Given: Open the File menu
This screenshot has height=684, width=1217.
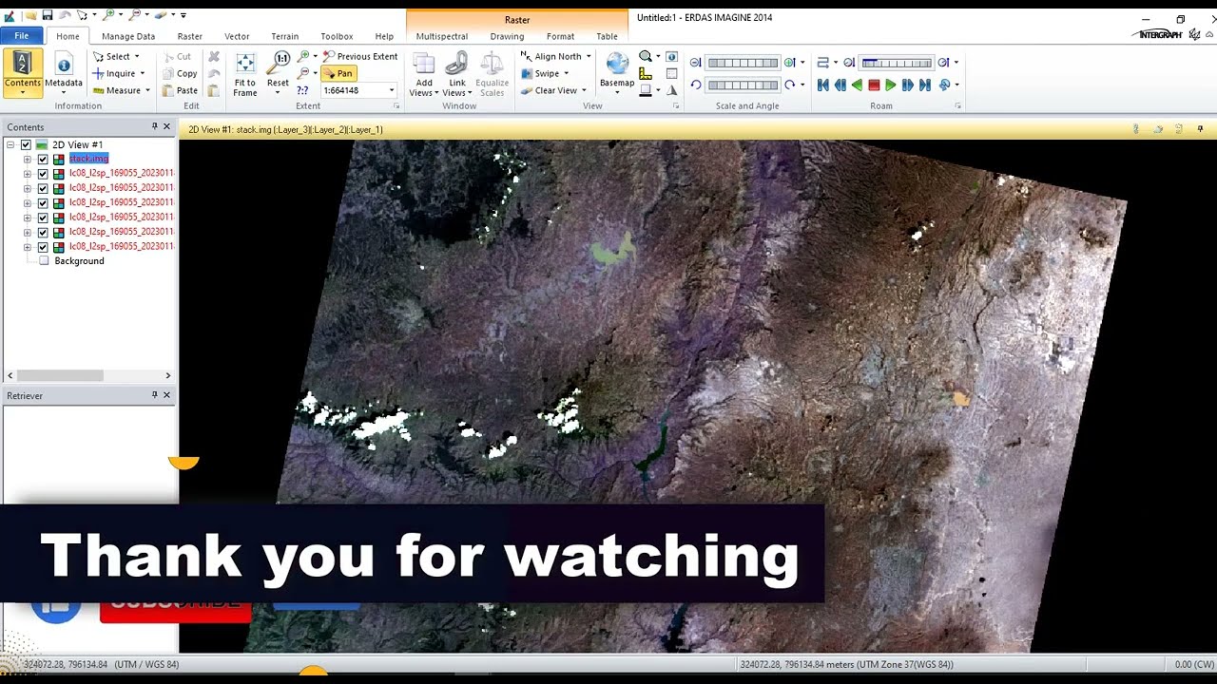Looking at the screenshot, I should tap(21, 36).
